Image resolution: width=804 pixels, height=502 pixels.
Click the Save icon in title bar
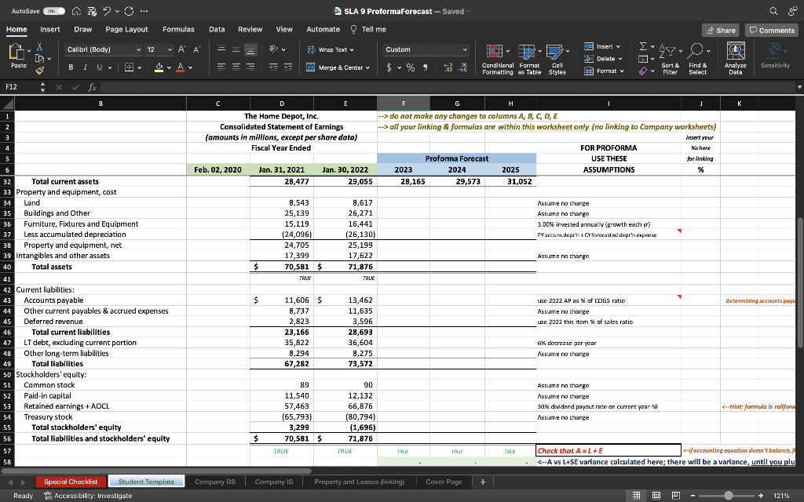(x=93, y=11)
